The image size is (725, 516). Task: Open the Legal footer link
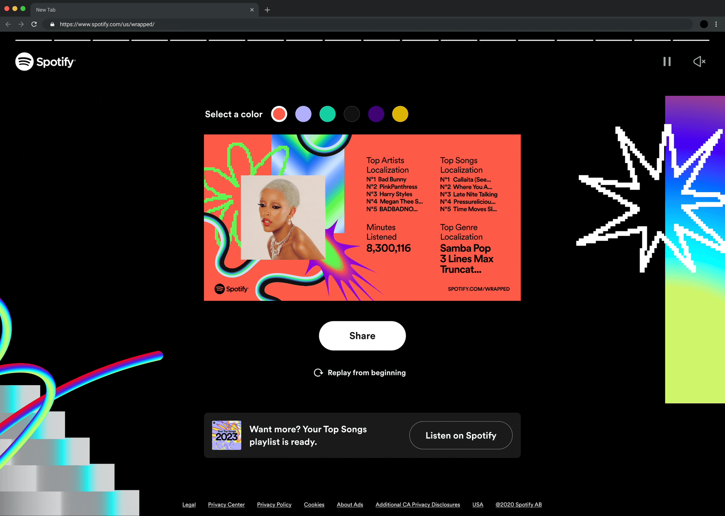pos(189,504)
